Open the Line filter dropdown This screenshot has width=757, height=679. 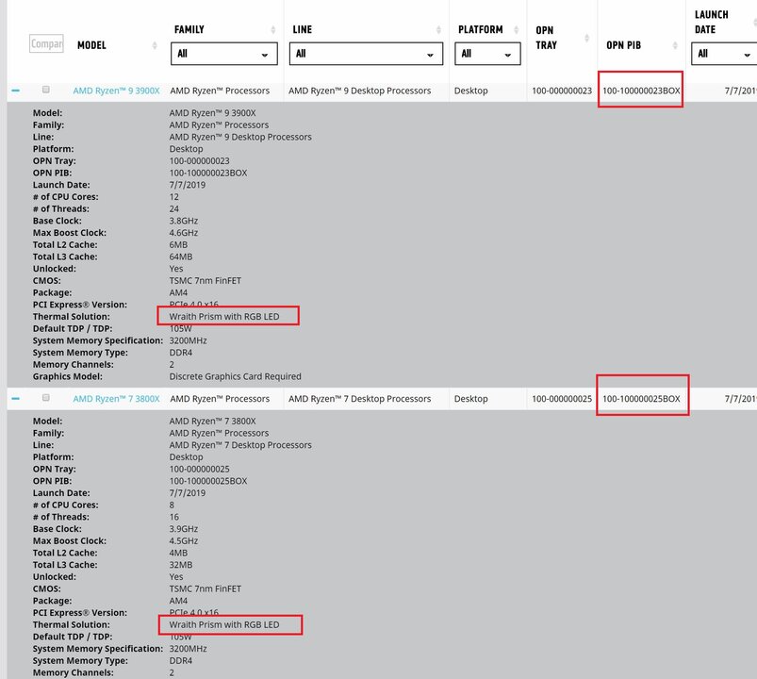coord(366,54)
